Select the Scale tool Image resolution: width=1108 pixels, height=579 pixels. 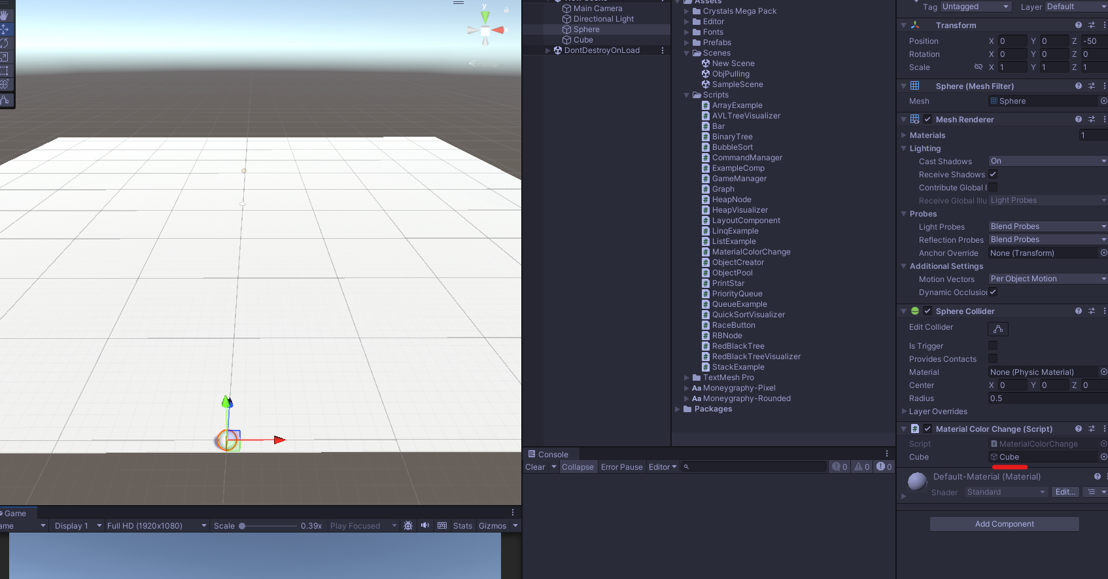click(x=4, y=57)
